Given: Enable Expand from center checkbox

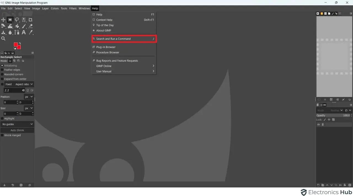Looking at the screenshot, I should [2, 79].
